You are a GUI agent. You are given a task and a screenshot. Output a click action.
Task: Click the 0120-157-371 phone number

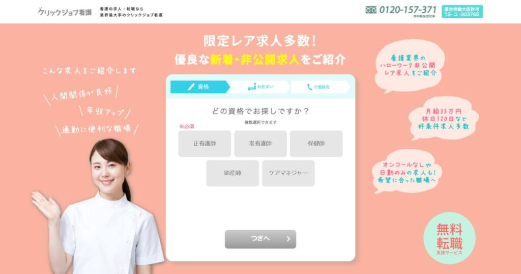click(408, 10)
